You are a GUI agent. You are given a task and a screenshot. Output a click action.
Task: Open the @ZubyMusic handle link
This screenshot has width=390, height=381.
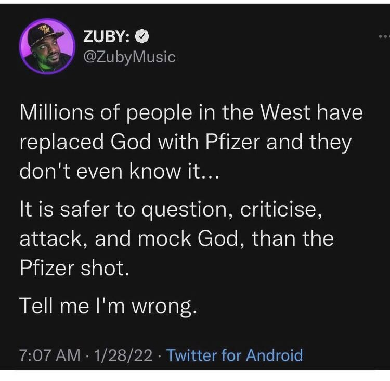click(128, 57)
